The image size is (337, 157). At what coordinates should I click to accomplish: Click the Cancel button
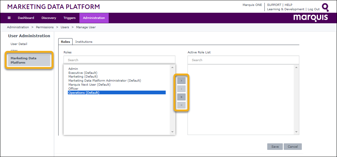coord(292,146)
